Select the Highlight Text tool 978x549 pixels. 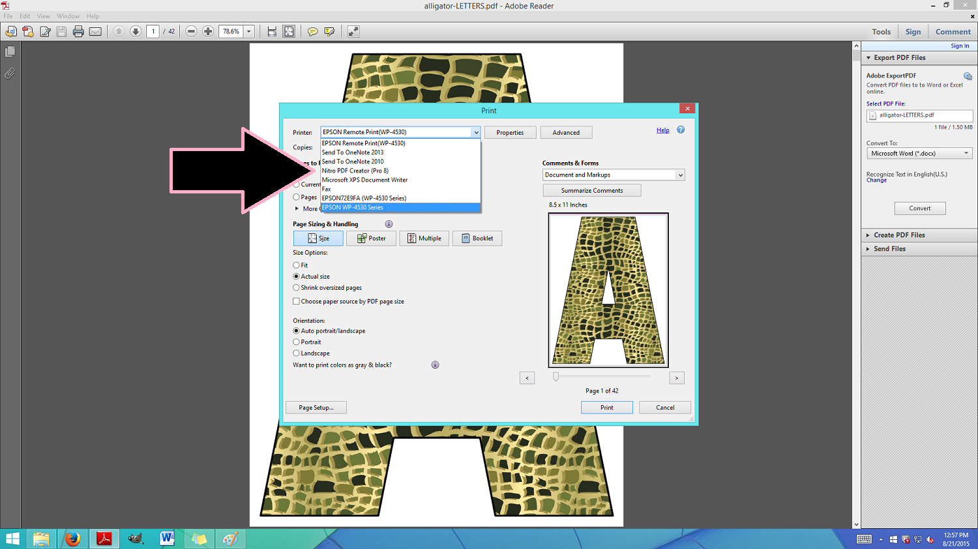(329, 31)
